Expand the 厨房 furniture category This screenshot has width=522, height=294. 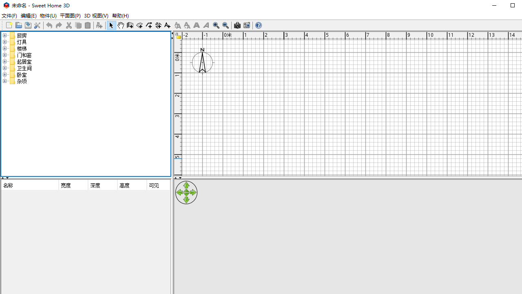point(4,36)
